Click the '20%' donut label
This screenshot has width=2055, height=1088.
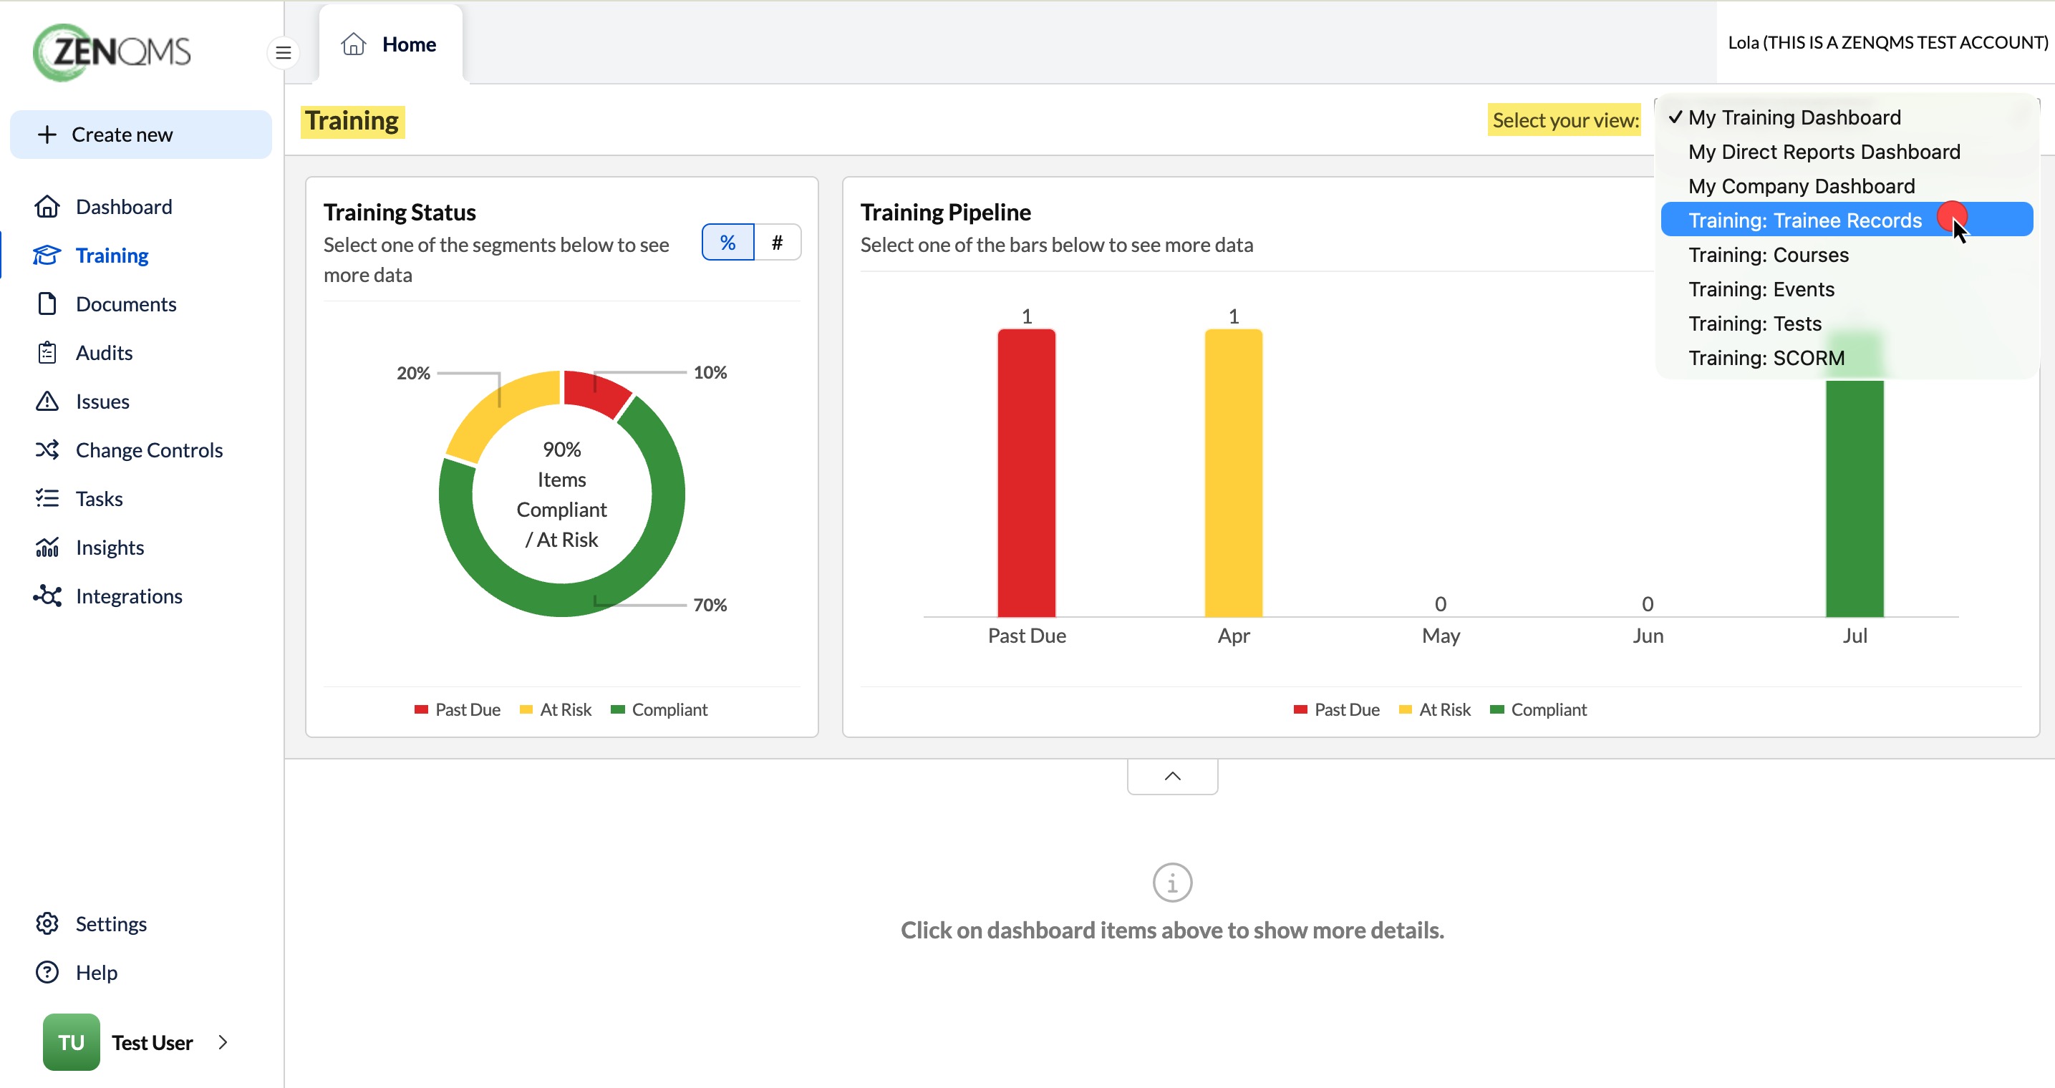coord(413,372)
